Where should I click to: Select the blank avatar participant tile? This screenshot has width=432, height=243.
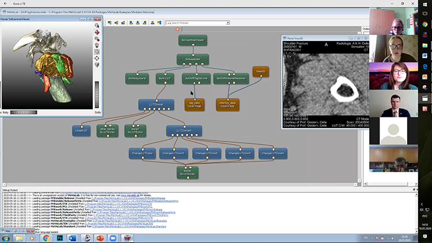(393, 131)
